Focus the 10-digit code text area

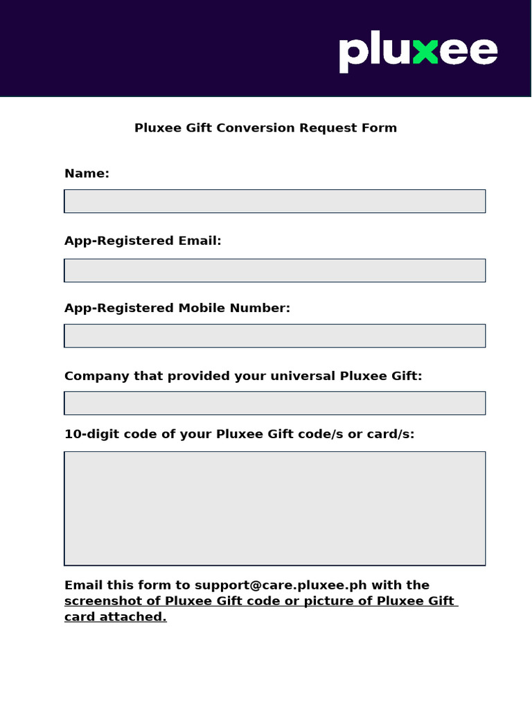point(274,508)
